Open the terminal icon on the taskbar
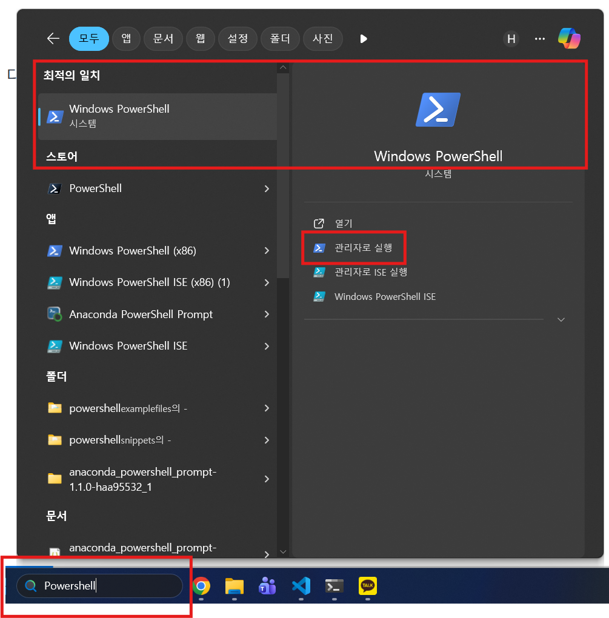Image resolution: width=609 pixels, height=618 pixels. 334,586
